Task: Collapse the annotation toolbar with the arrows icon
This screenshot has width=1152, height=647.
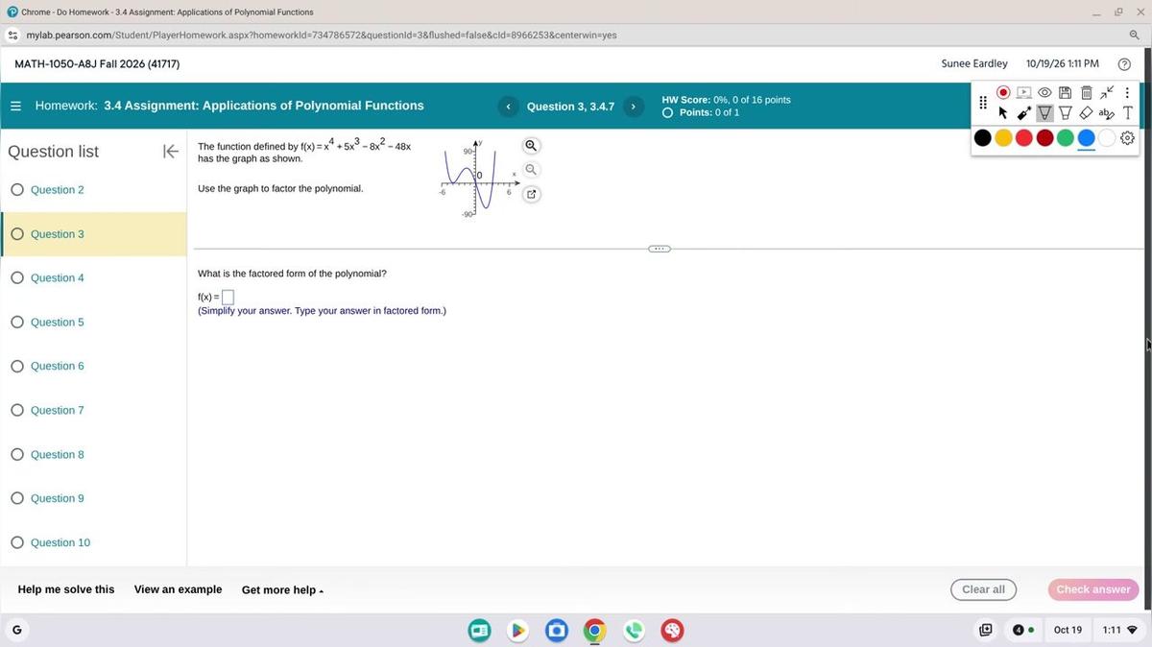Action: [1107, 92]
